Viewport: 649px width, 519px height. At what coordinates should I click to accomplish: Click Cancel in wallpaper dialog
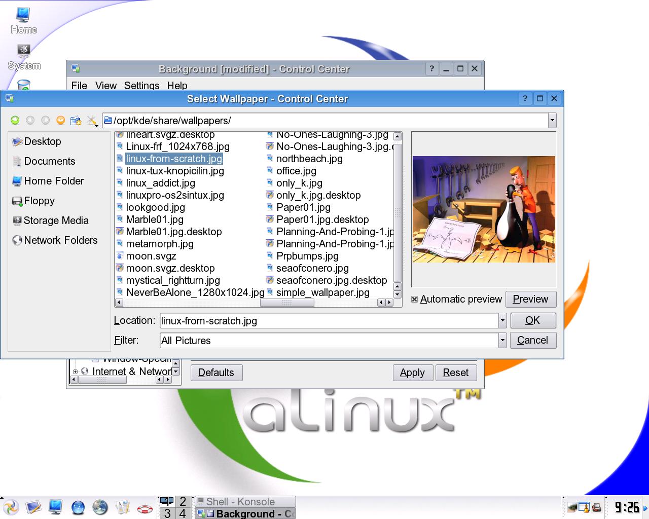click(533, 340)
